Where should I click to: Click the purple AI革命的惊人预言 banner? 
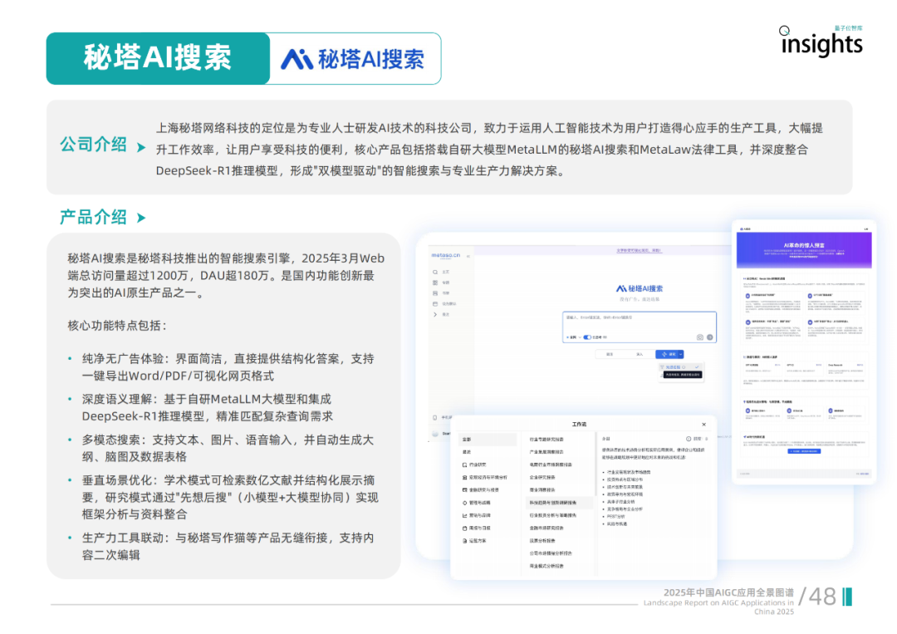point(804,250)
